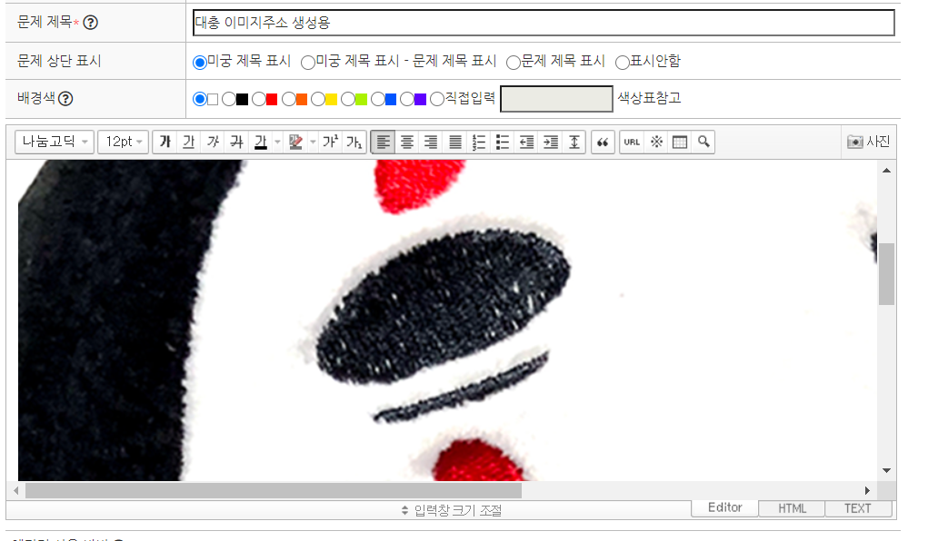Increase indent
Viewport: 928px width, 541px height.
click(x=551, y=142)
